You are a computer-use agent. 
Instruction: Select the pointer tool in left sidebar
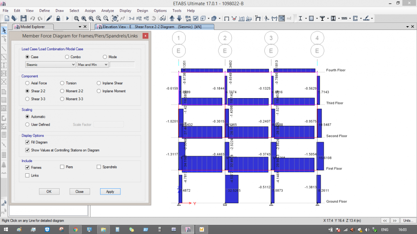[4, 30]
